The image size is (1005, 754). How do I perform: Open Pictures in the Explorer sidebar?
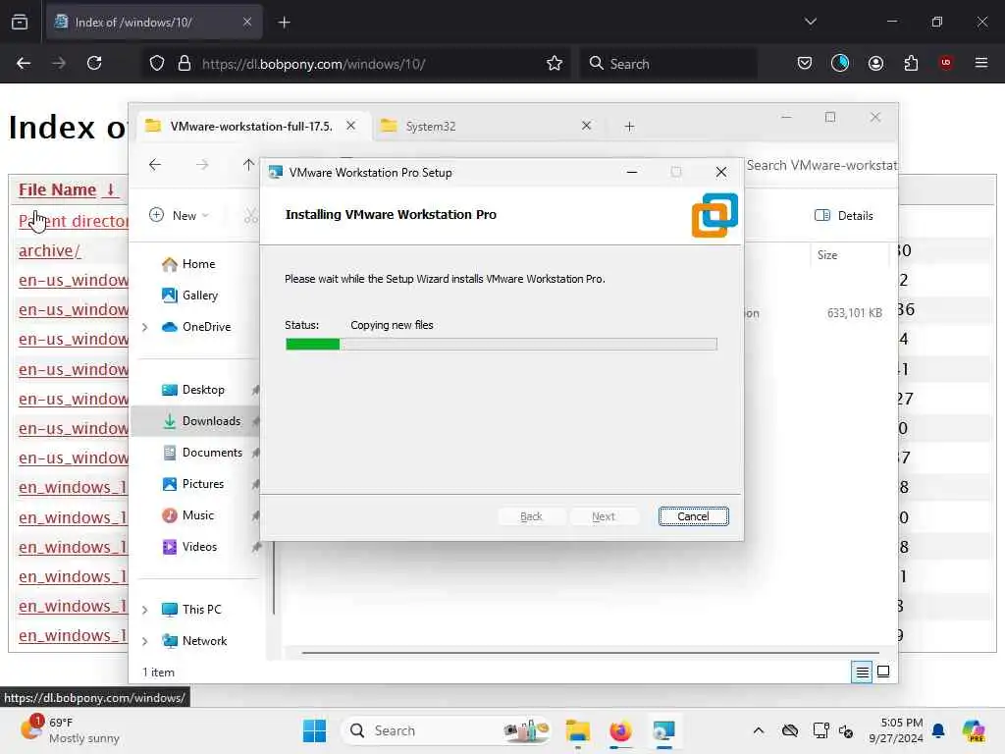coord(193,484)
